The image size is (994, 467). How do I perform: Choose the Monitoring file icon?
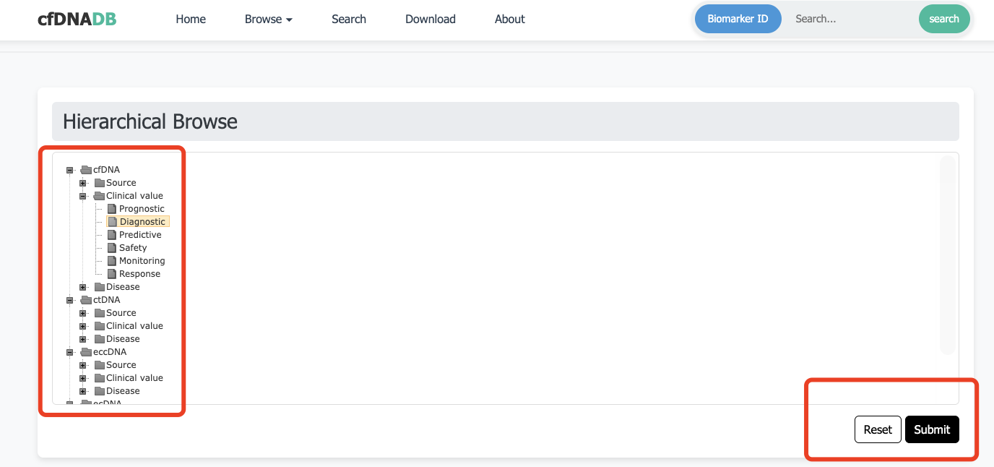tap(112, 261)
